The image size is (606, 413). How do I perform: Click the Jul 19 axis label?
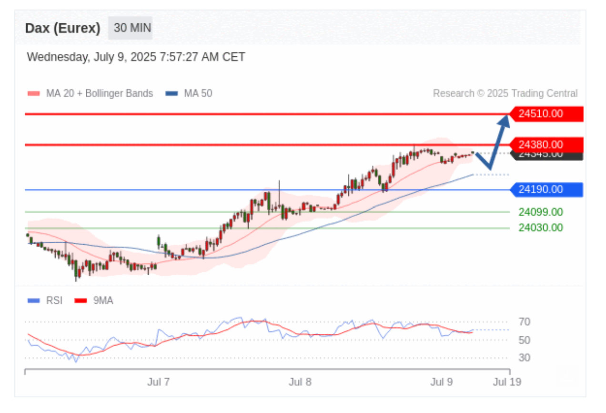pyautogui.click(x=507, y=382)
